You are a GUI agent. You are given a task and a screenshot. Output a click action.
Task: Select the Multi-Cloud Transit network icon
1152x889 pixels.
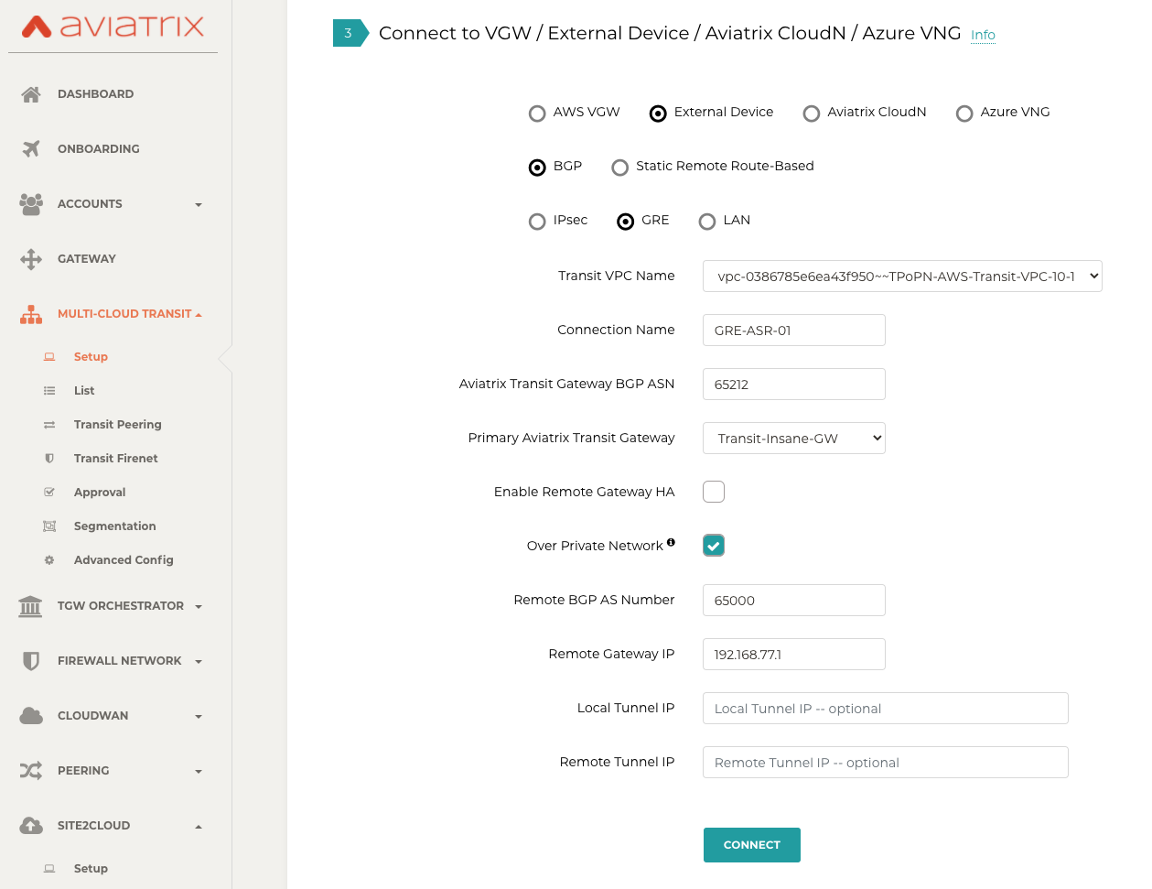click(30, 313)
